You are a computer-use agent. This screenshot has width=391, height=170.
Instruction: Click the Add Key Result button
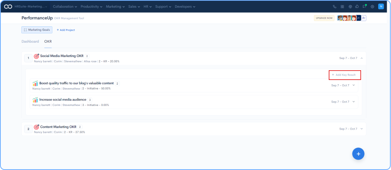[x=345, y=75]
